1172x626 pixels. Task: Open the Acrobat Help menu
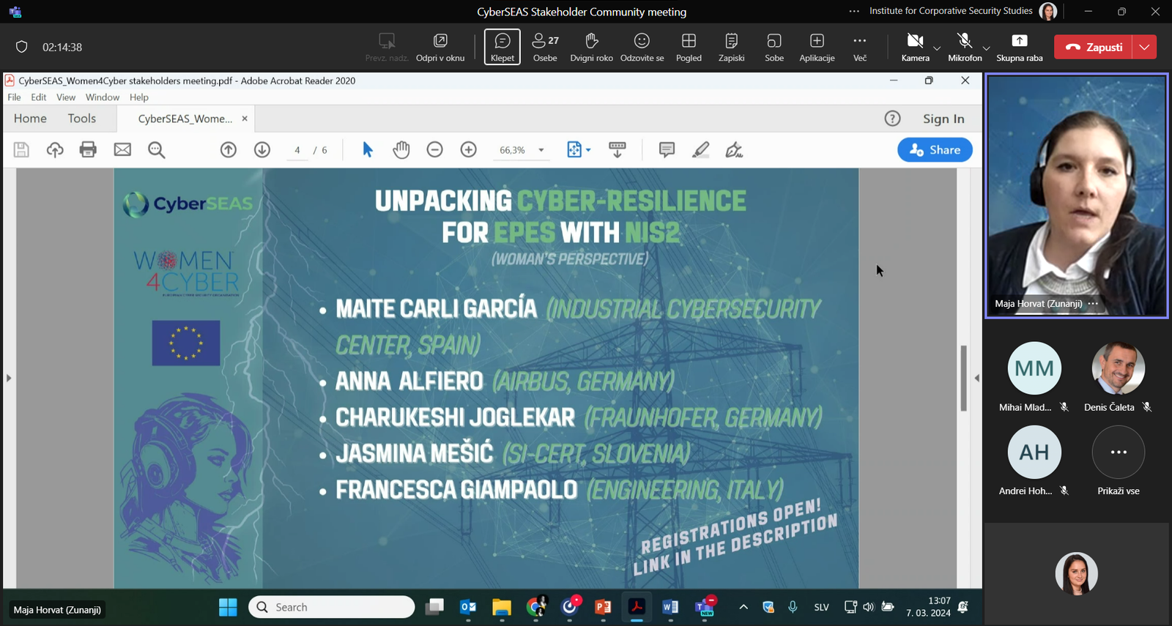(139, 97)
